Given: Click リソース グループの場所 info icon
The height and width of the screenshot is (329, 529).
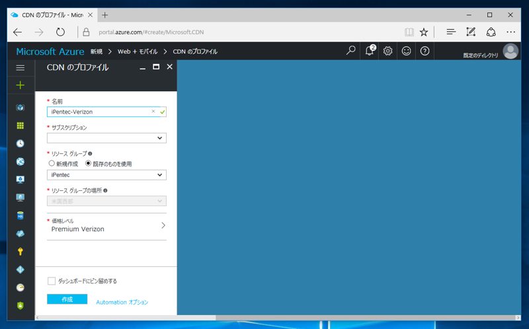Looking at the screenshot, I should 105,190.
